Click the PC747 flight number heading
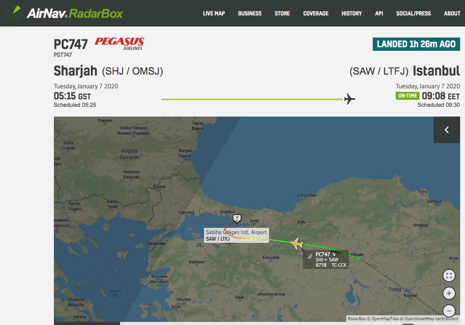The width and height of the screenshot is (465, 325). pos(71,45)
